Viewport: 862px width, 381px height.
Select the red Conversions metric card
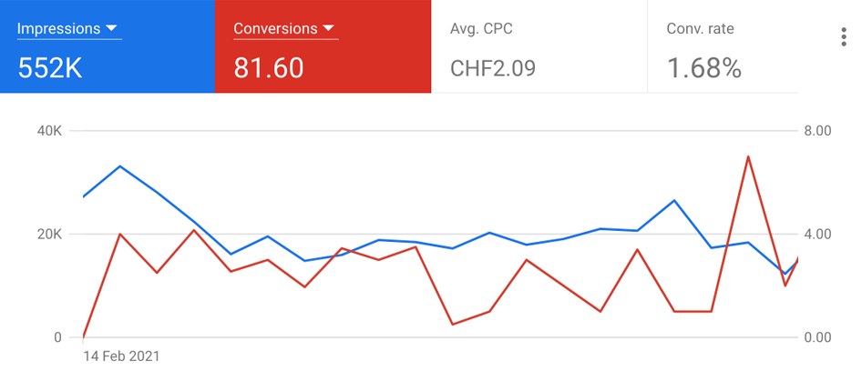click(323, 46)
